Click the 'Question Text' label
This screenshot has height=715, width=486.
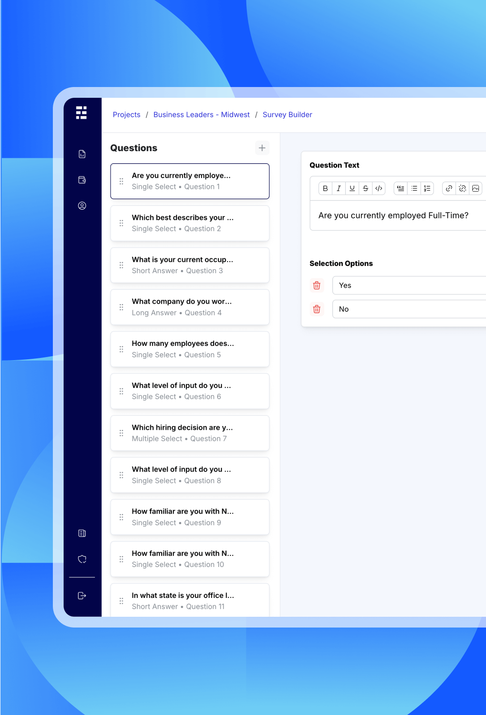click(x=334, y=165)
